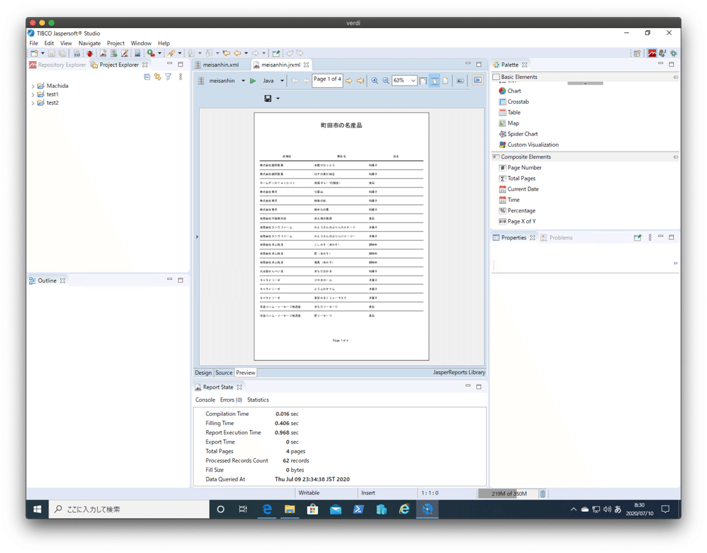Switch to the Statistics view in Report State
Screen dimensions: 707x553
click(258, 399)
